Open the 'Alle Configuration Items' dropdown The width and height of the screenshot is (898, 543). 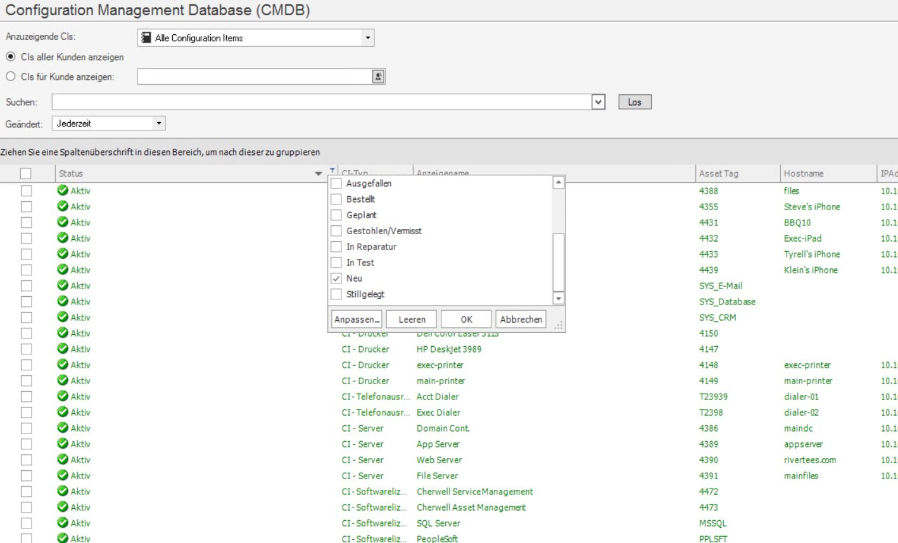point(367,38)
